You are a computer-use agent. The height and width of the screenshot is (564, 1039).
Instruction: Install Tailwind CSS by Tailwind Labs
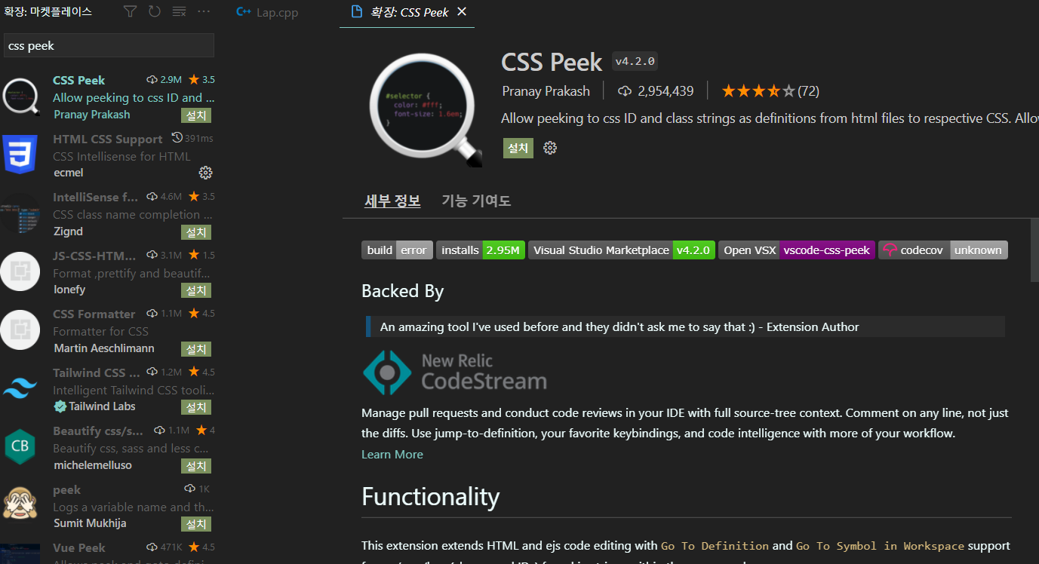(196, 407)
